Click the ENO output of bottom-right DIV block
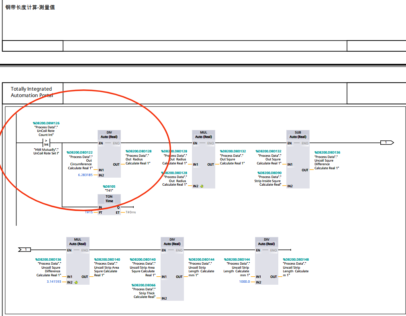 click(273, 250)
